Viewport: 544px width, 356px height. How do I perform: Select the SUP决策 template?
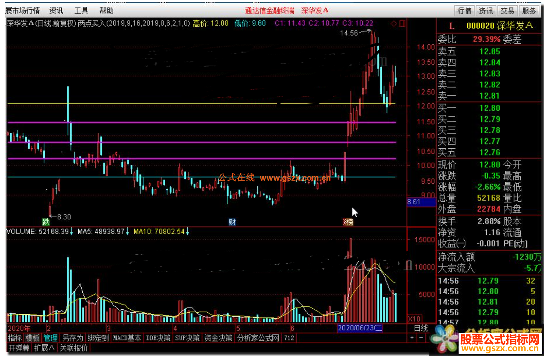click(187, 338)
